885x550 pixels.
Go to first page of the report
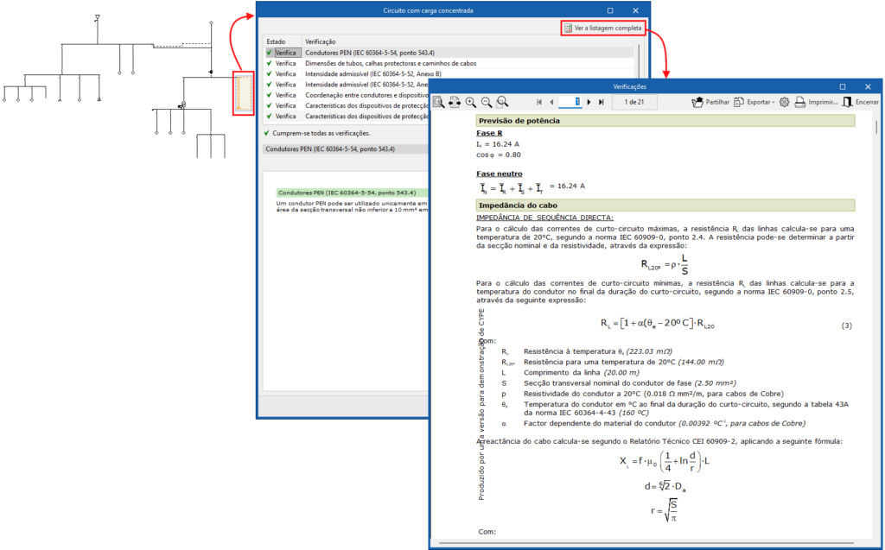539,102
